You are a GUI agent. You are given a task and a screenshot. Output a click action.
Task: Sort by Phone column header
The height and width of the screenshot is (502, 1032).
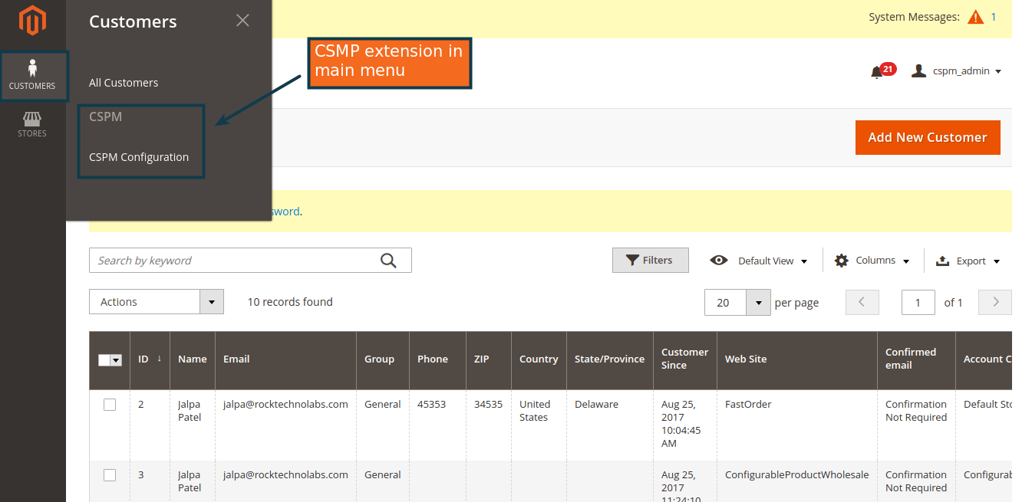(x=437, y=359)
